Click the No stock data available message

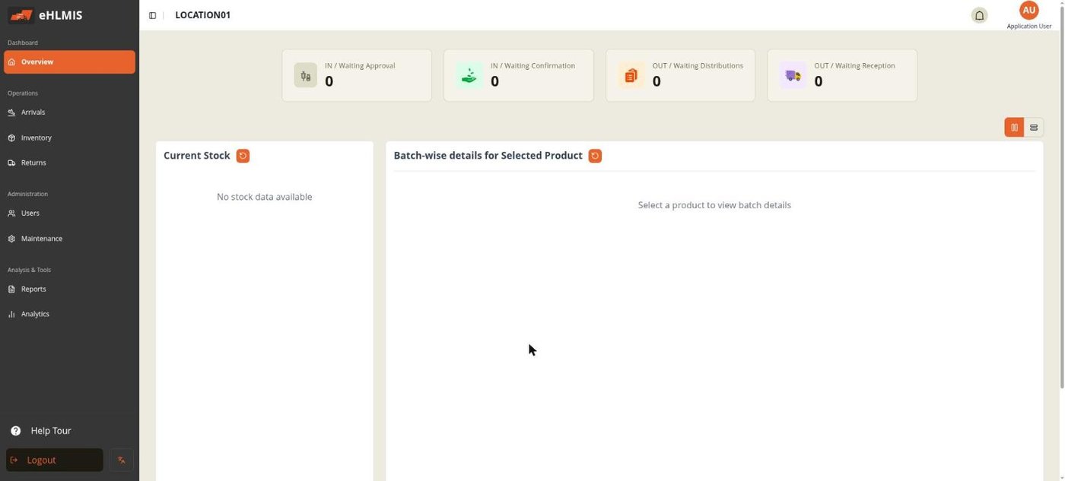[x=264, y=197]
